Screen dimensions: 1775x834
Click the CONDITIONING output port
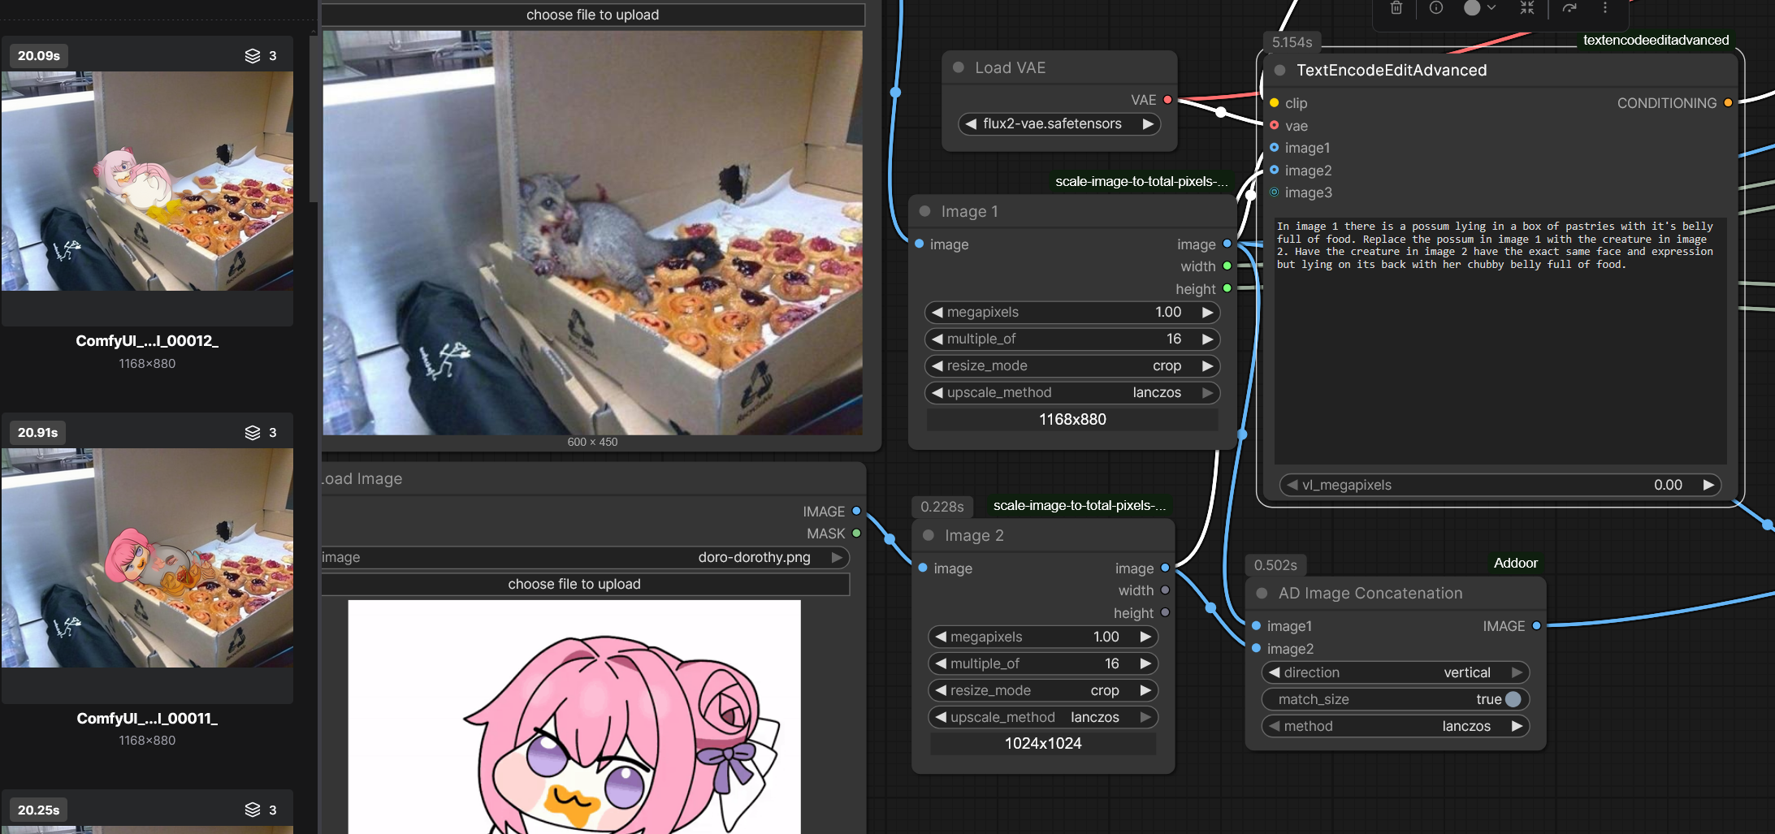[x=1728, y=103]
